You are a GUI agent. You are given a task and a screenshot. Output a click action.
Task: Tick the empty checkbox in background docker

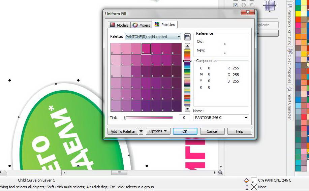tap(252, 5)
